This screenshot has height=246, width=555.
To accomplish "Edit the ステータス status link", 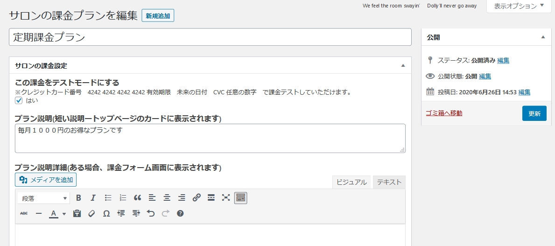I will 503,60.
